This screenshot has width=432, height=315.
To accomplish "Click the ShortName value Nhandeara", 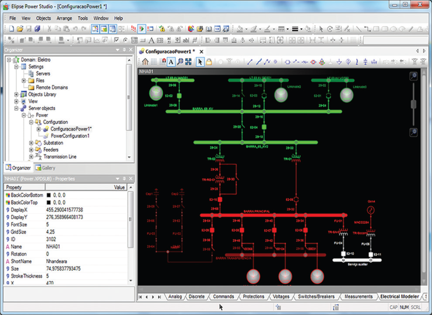I will point(56,261).
